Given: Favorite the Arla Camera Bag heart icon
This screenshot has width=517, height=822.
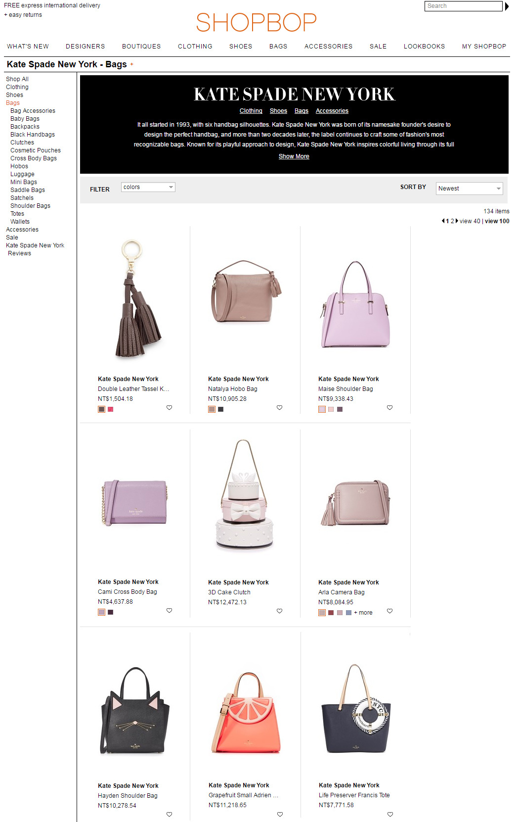Looking at the screenshot, I should click(389, 611).
